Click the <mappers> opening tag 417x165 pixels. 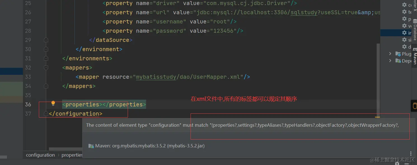(x=77, y=68)
